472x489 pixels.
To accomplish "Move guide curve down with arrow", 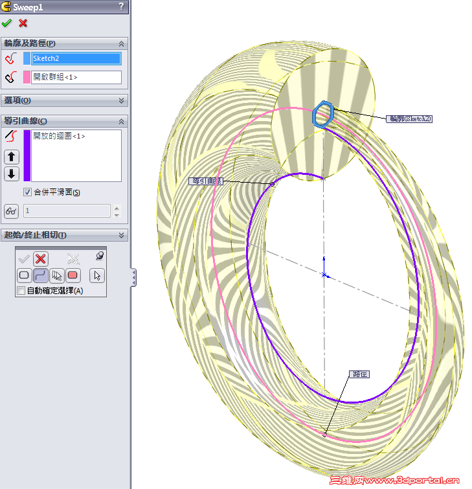I will [x=12, y=174].
